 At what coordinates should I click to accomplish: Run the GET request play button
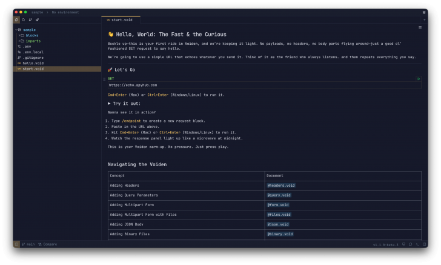tap(418, 79)
